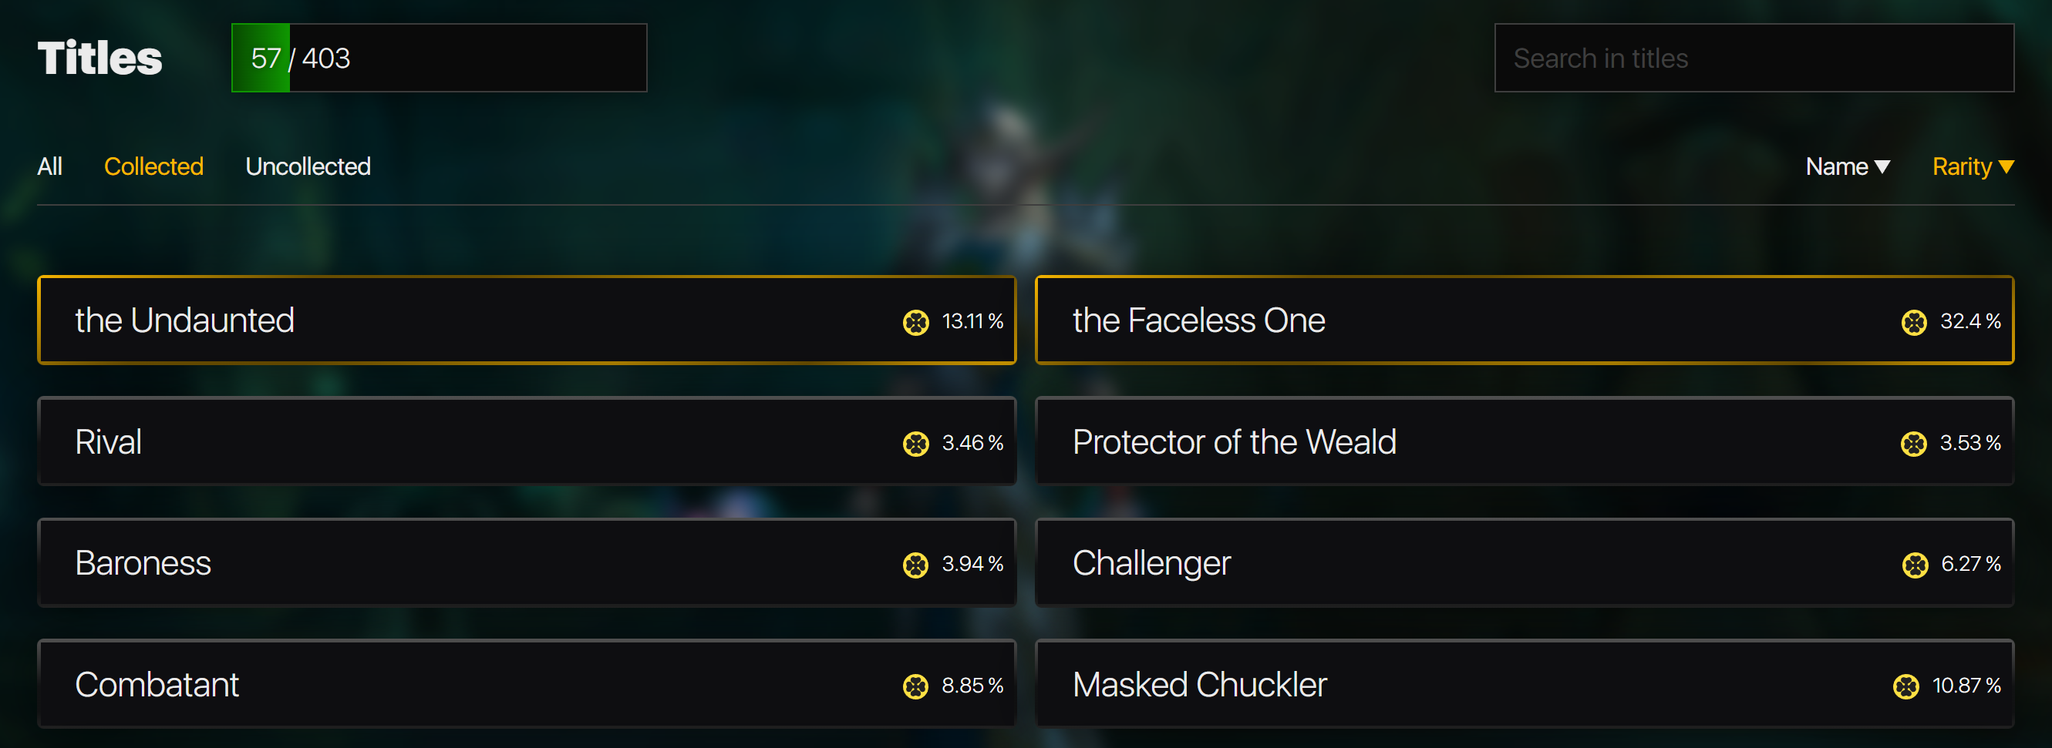Click the rarity icon next to the Faceless One
The width and height of the screenshot is (2052, 748).
[x=1913, y=321]
